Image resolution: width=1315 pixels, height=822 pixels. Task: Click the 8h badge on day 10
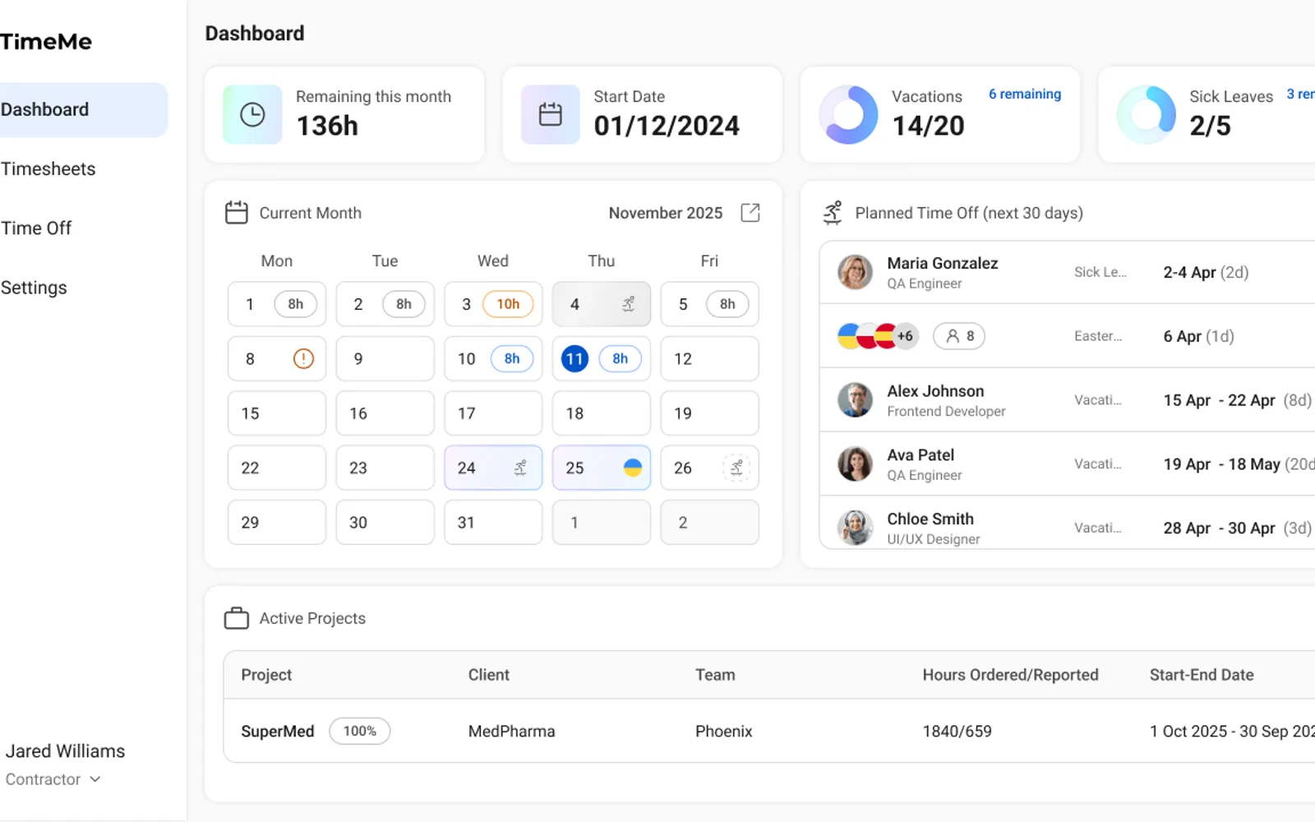(x=512, y=358)
